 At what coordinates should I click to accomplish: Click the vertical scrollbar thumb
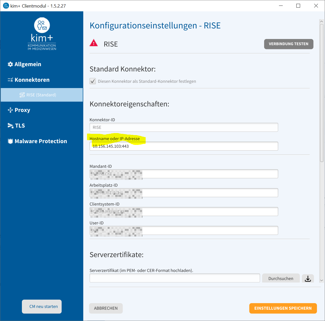pyautogui.click(x=322, y=93)
